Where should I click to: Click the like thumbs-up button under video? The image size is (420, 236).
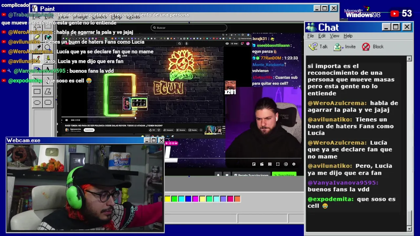(x=152, y=130)
